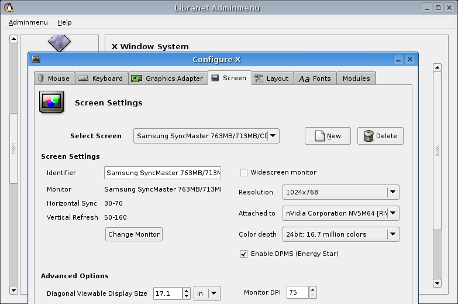Click the diamond icon in the left panel
458x304 pixels.
[59, 43]
